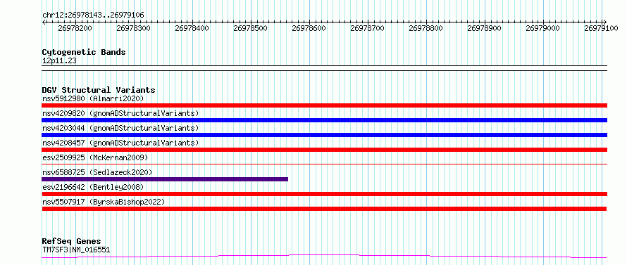Open the nsv4203044 gnomAD variant label

click(120, 128)
